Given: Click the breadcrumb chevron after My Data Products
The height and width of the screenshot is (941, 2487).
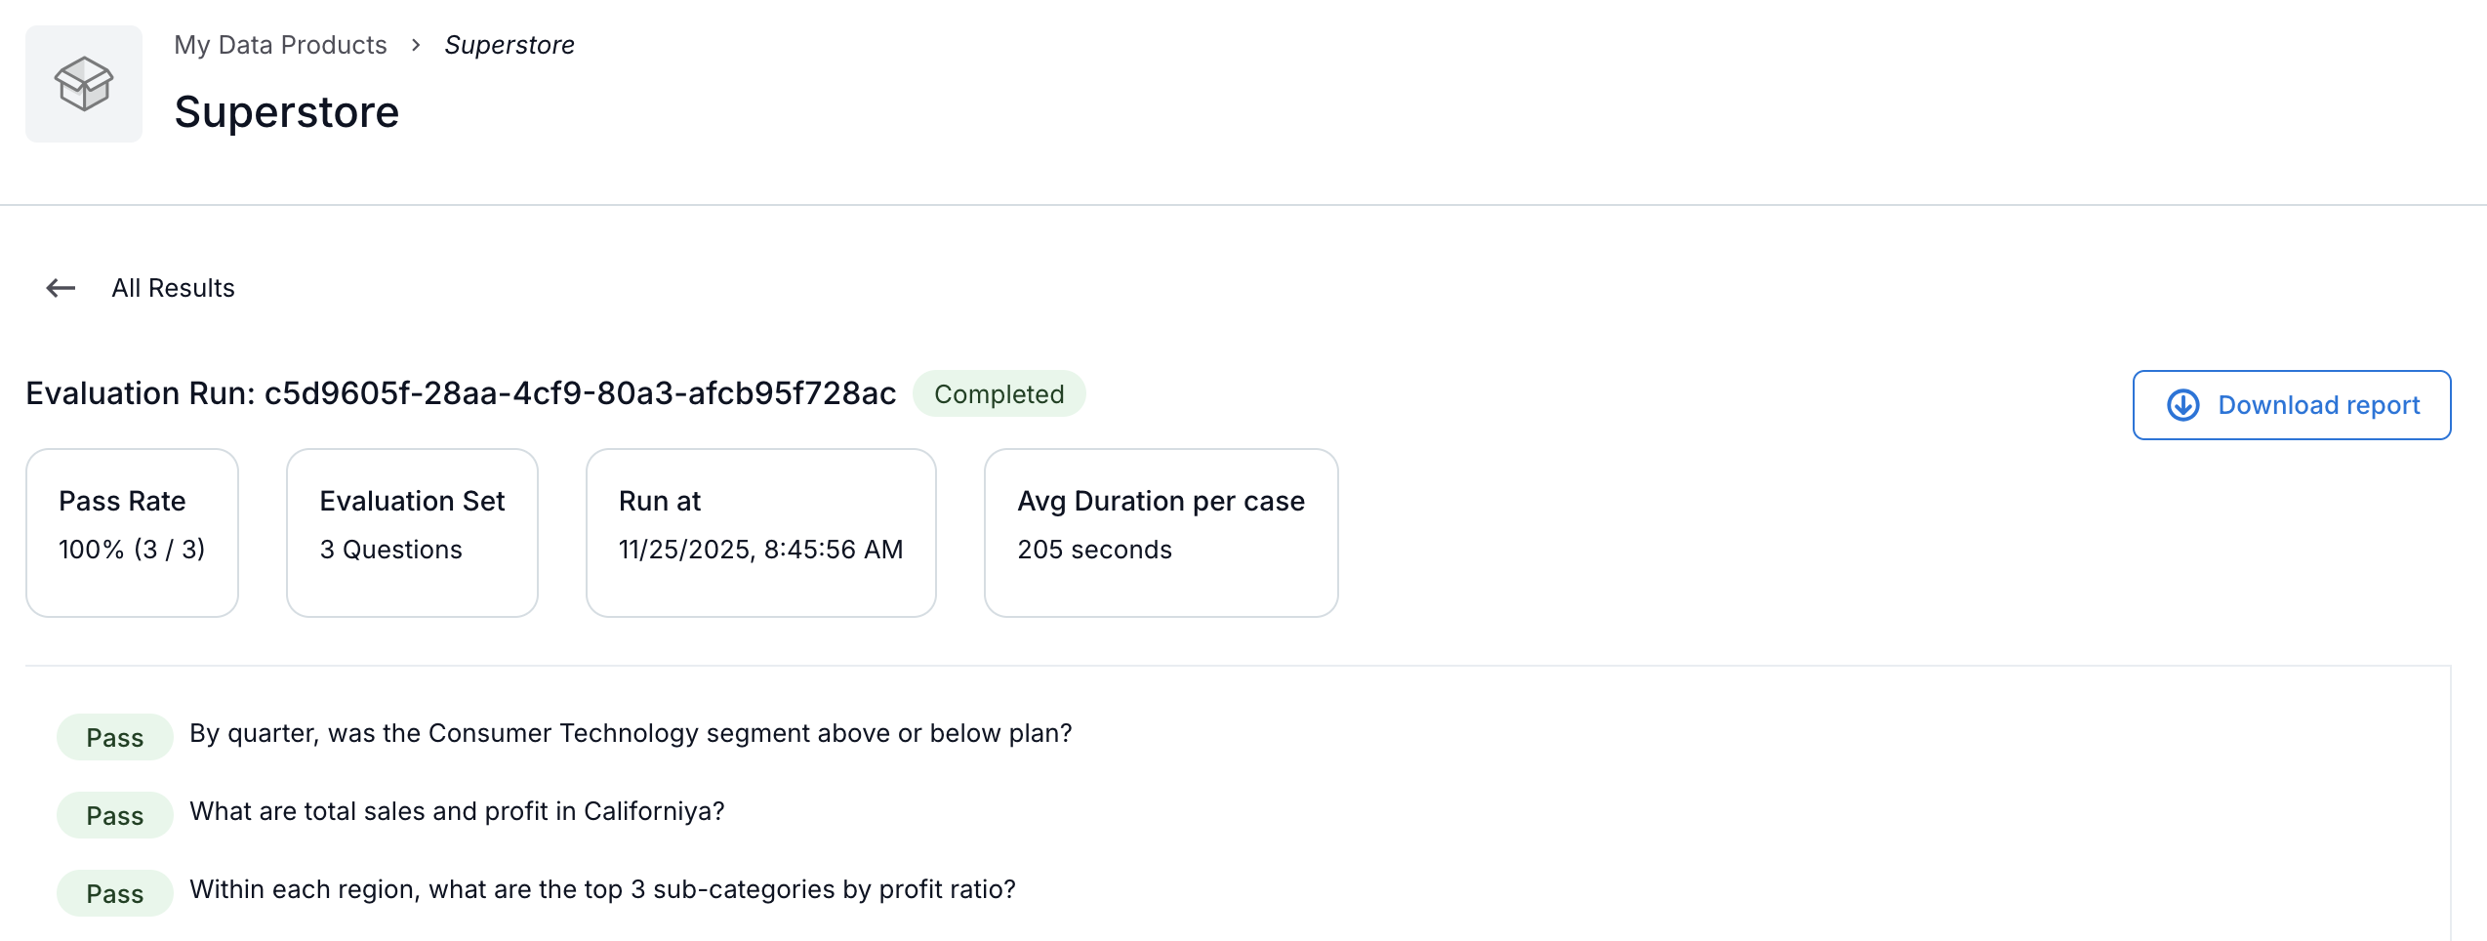Looking at the screenshot, I should (x=416, y=44).
